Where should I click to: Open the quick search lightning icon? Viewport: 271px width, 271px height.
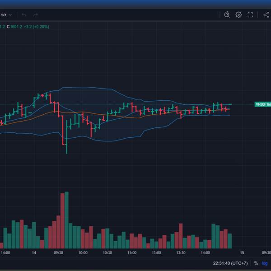pyautogui.click(x=227, y=15)
